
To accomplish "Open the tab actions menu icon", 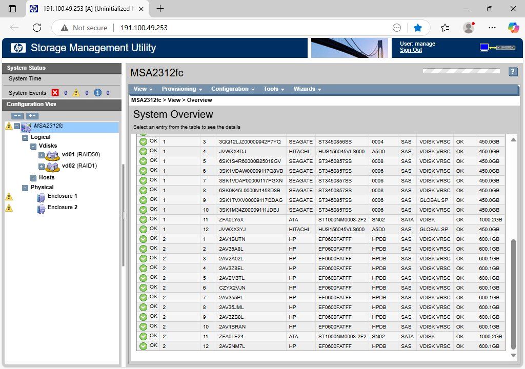I will [x=12, y=9].
